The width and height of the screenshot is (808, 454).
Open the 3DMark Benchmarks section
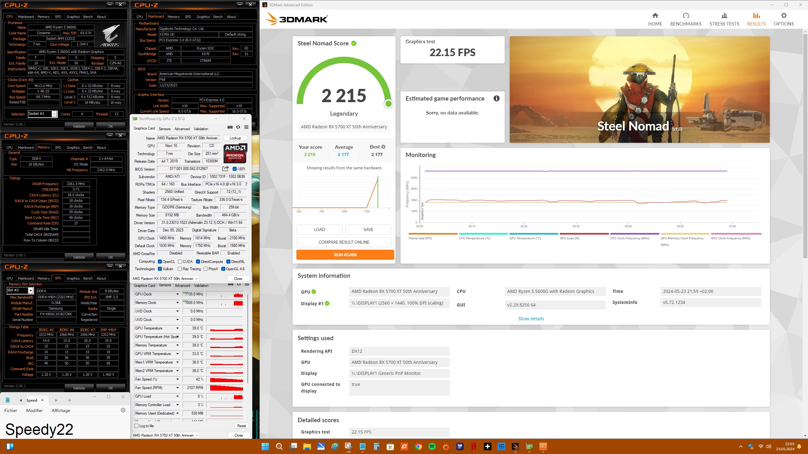[x=686, y=19]
